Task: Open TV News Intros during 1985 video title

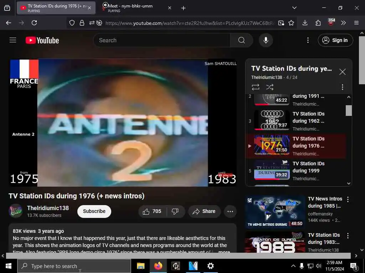Action: pos(325,202)
